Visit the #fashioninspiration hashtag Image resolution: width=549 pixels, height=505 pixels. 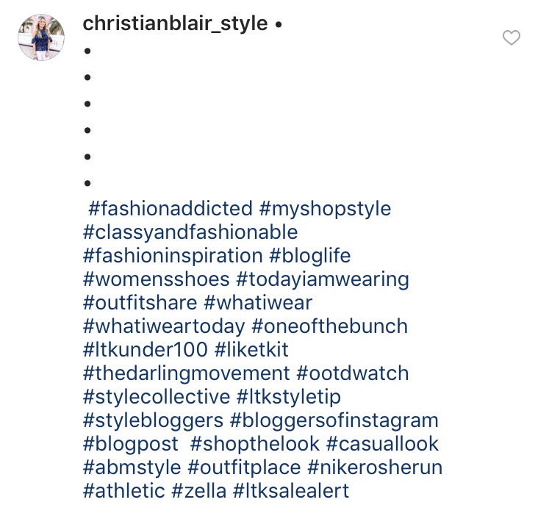pyautogui.click(x=173, y=256)
